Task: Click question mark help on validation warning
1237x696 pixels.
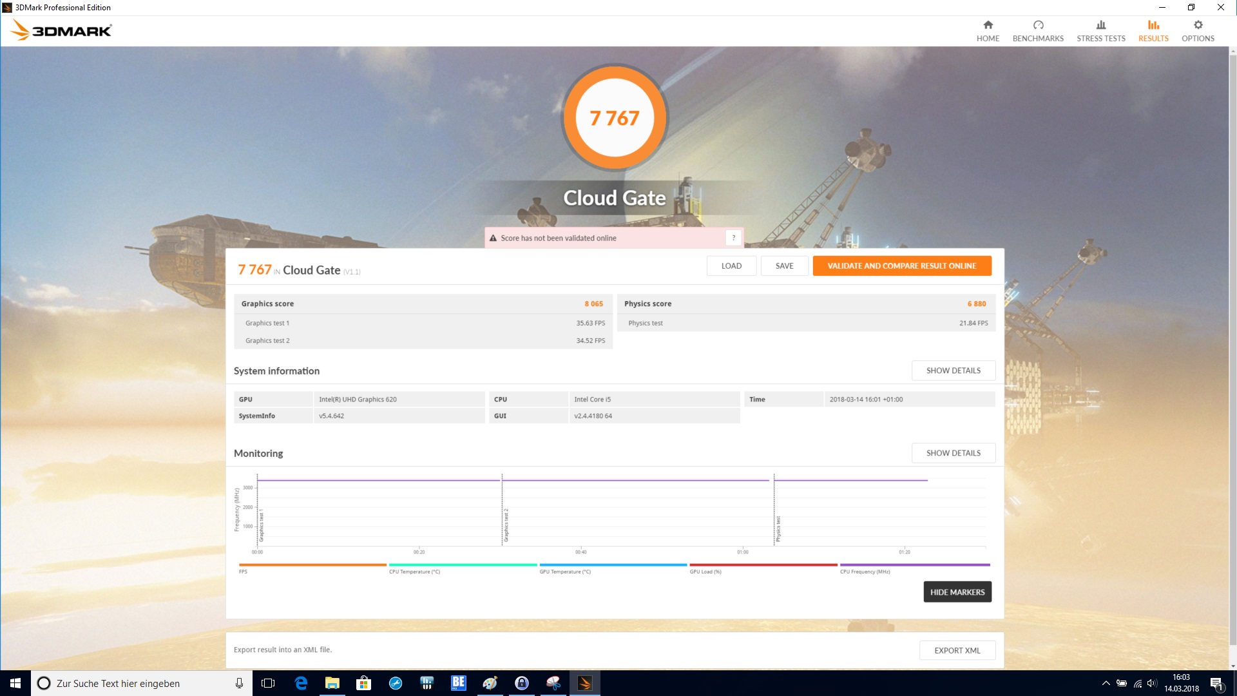Action: [x=733, y=238]
